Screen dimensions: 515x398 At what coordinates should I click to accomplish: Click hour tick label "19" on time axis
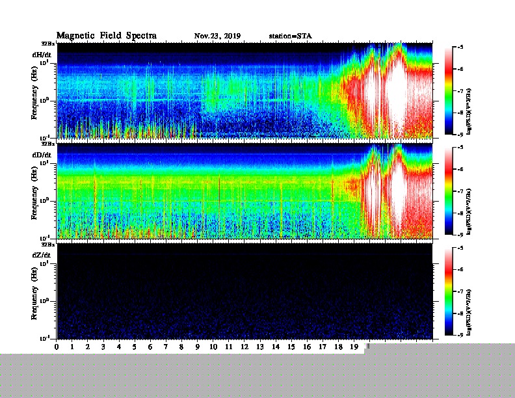coord(354,347)
